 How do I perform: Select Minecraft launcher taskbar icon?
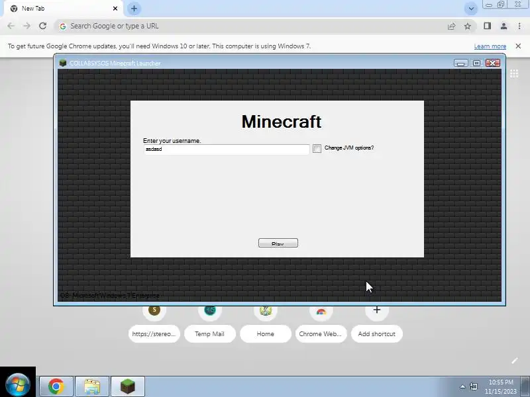tap(128, 386)
